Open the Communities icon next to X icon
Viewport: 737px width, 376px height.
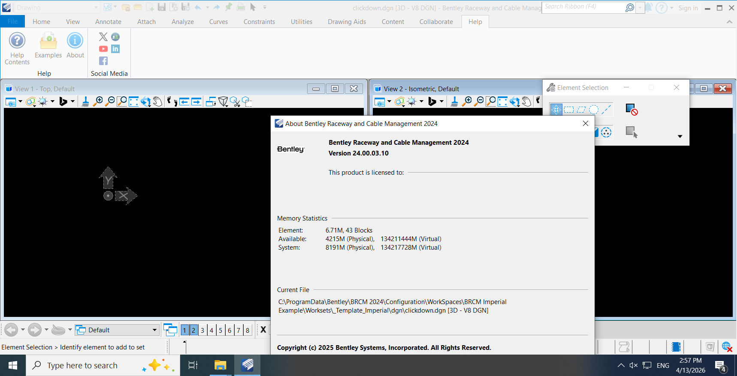click(115, 37)
